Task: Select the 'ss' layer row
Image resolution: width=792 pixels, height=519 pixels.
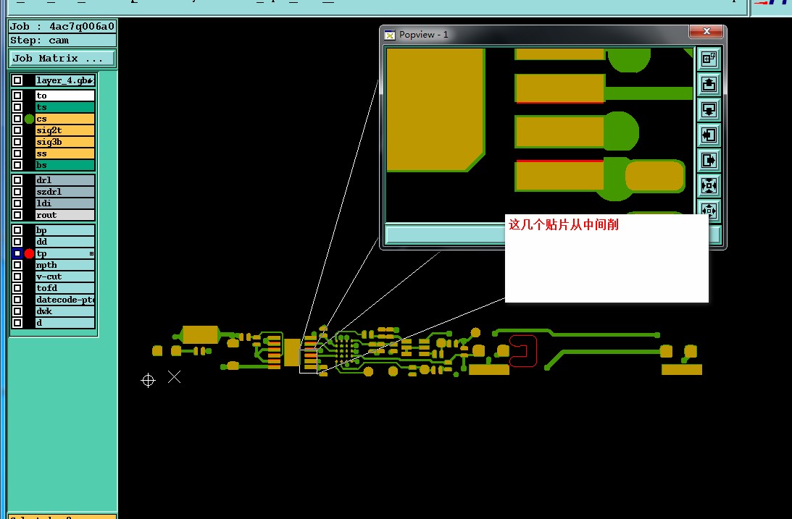Action: [64, 153]
